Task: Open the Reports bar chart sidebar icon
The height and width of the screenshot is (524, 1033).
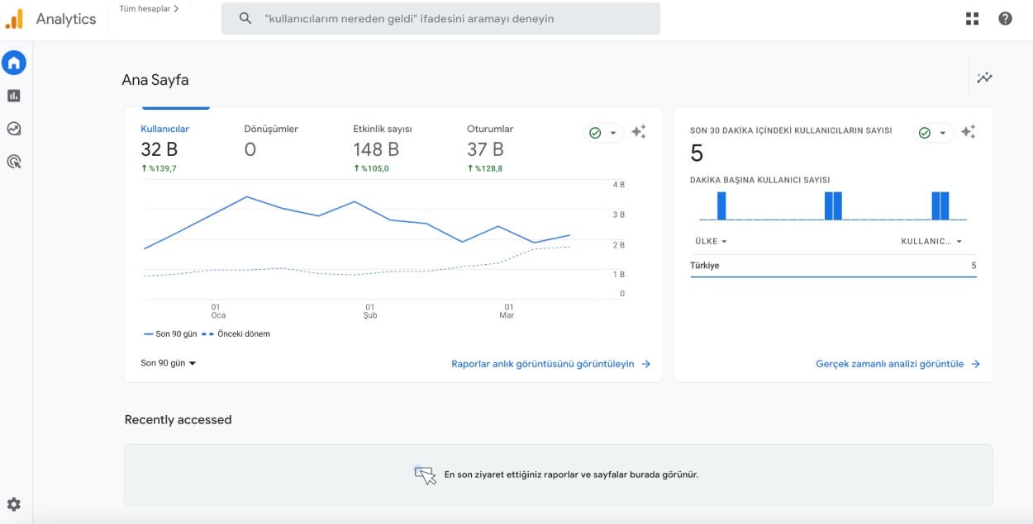Action: click(x=14, y=96)
